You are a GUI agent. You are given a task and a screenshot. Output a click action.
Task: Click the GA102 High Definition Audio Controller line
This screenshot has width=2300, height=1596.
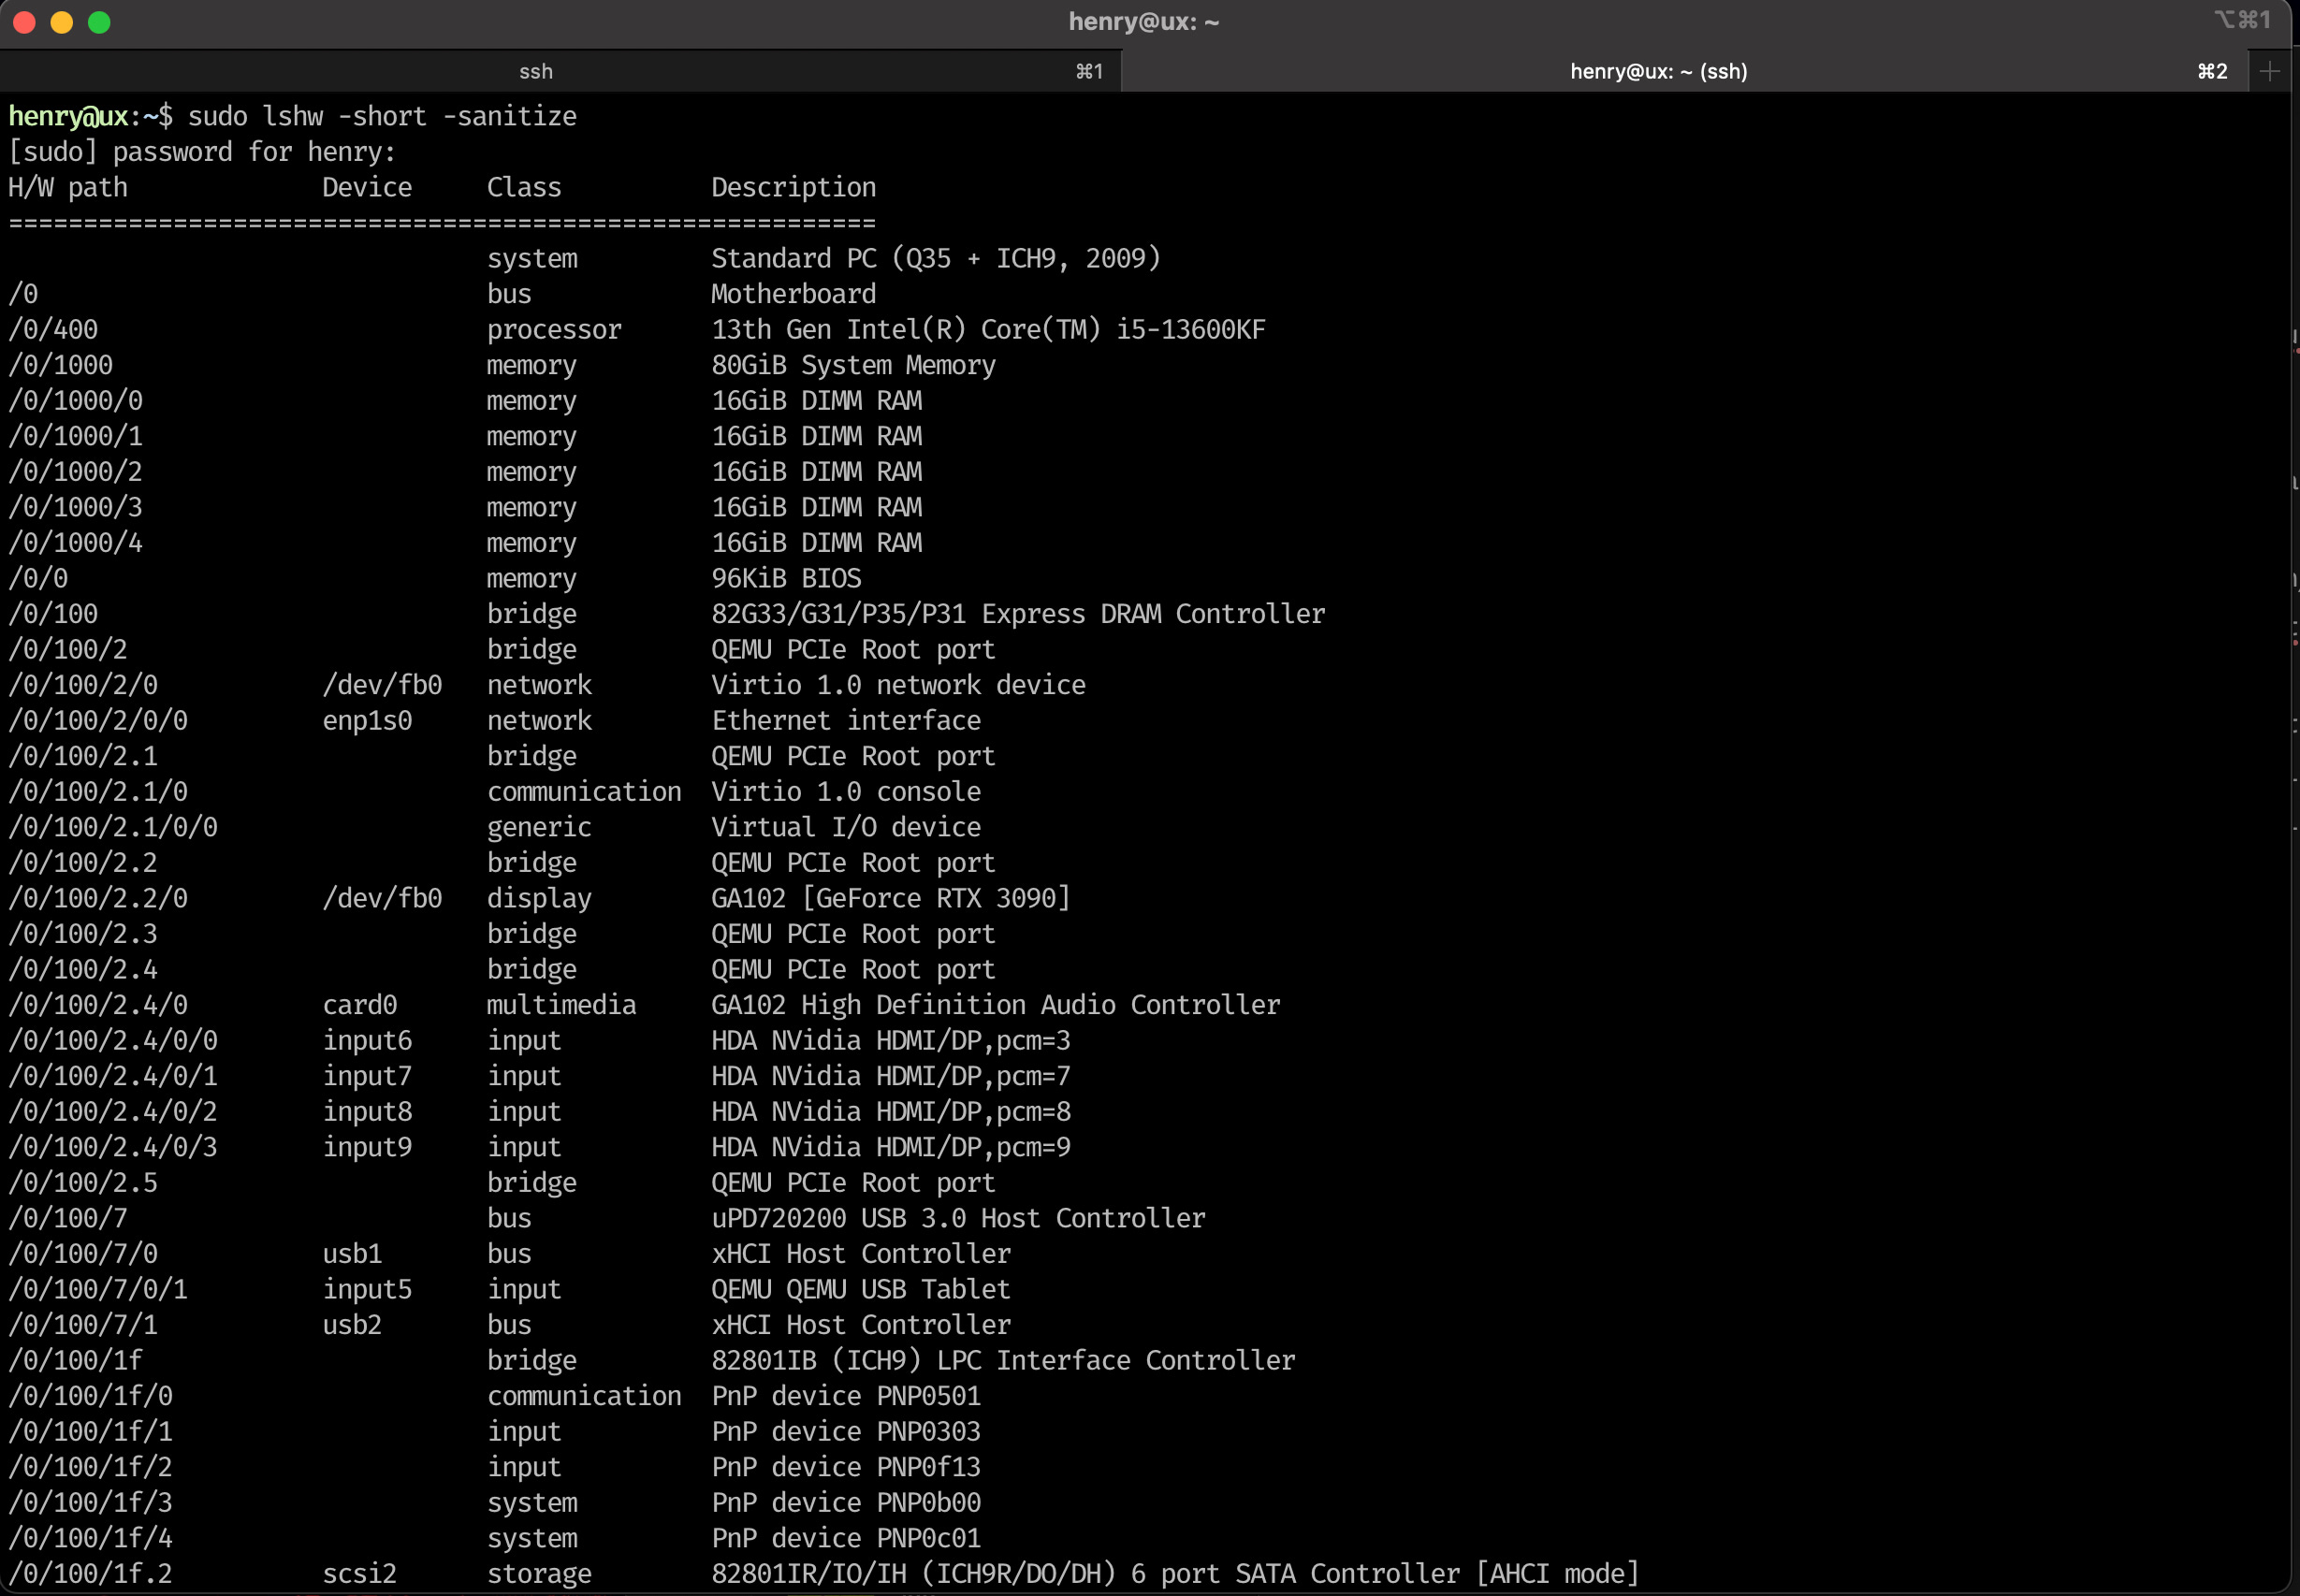click(x=995, y=1005)
